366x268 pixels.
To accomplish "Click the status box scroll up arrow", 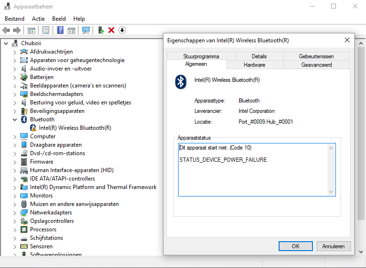I will [x=331, y=148].
